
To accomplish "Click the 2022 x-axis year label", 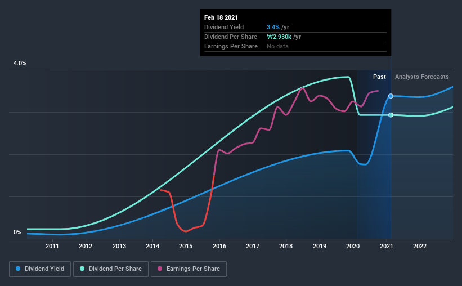I will (x=420, y=246).
